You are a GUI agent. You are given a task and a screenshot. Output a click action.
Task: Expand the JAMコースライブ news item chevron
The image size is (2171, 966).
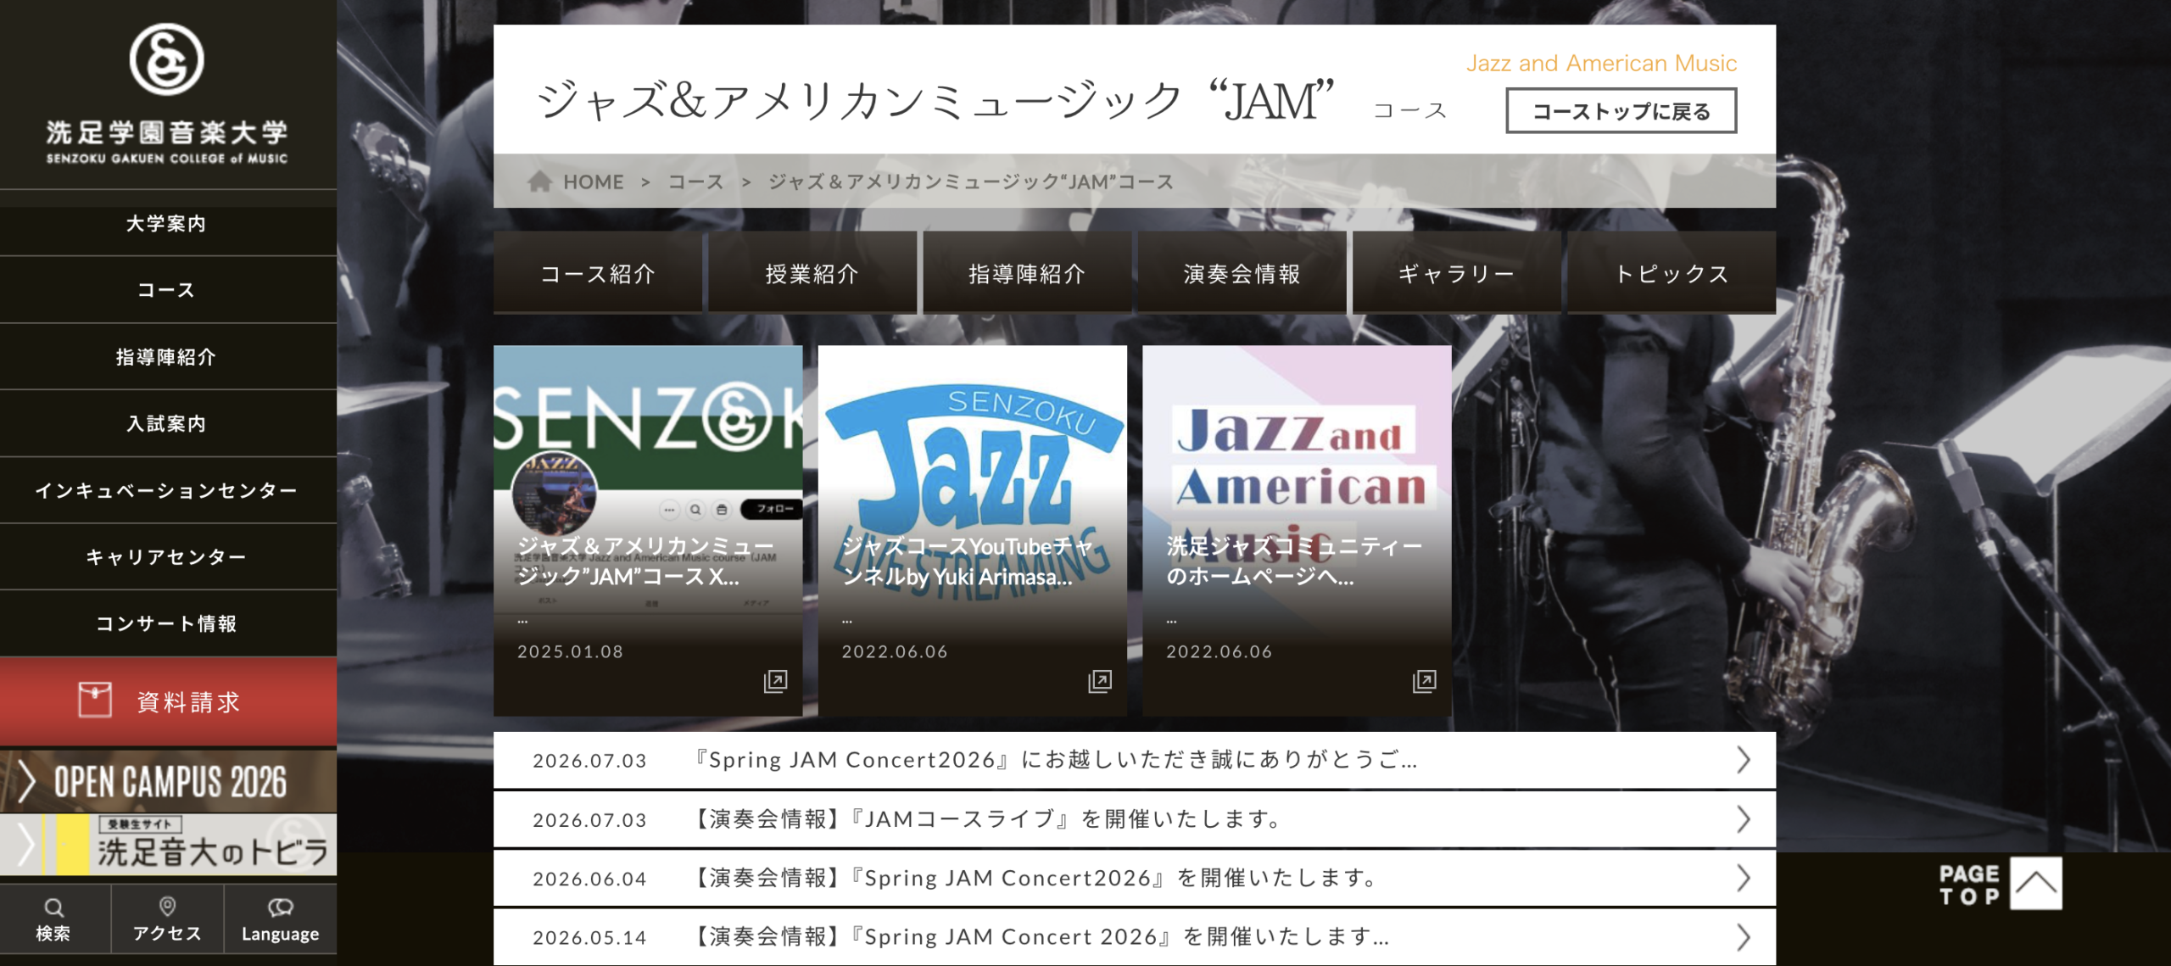1743,819
